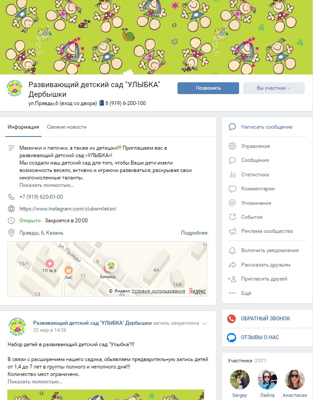Expand the description with Показать полностью...

click(x=47, y=185)
